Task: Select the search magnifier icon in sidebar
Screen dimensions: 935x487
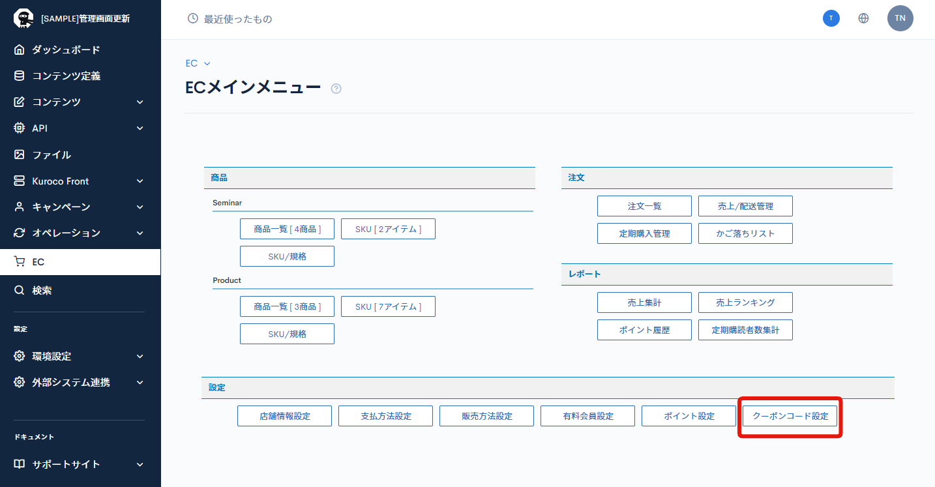Action: pos(20,290)
